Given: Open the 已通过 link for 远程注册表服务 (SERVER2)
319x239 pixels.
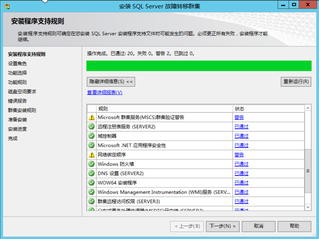Looking at the screenshot, I should pyautogui.click(x=241, y=127).
